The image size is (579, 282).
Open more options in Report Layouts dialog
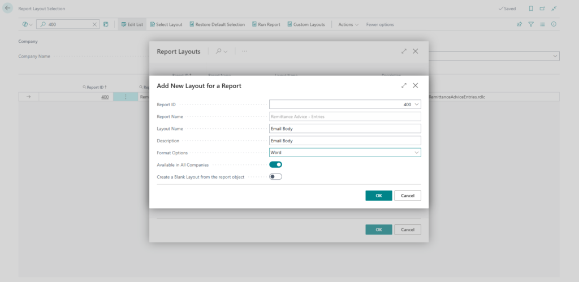coord(244,51)
